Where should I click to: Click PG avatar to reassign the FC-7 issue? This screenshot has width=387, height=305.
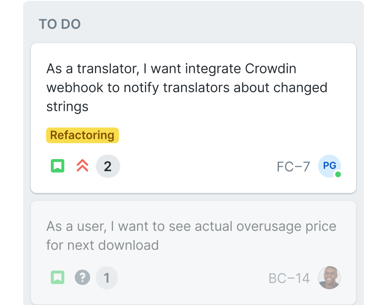pyautogui.click(x=329, y=166)
